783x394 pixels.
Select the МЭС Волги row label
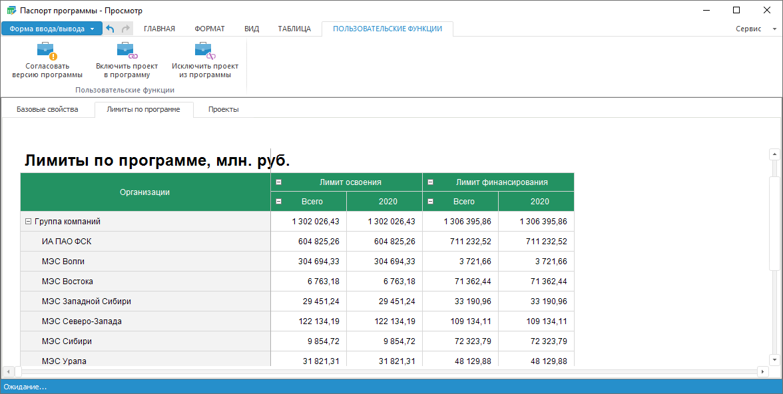(63, 262)
